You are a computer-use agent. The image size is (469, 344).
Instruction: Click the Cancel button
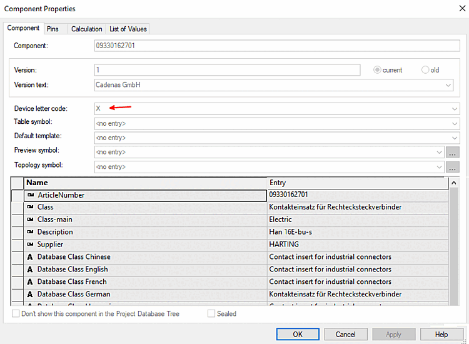[345, 334]
